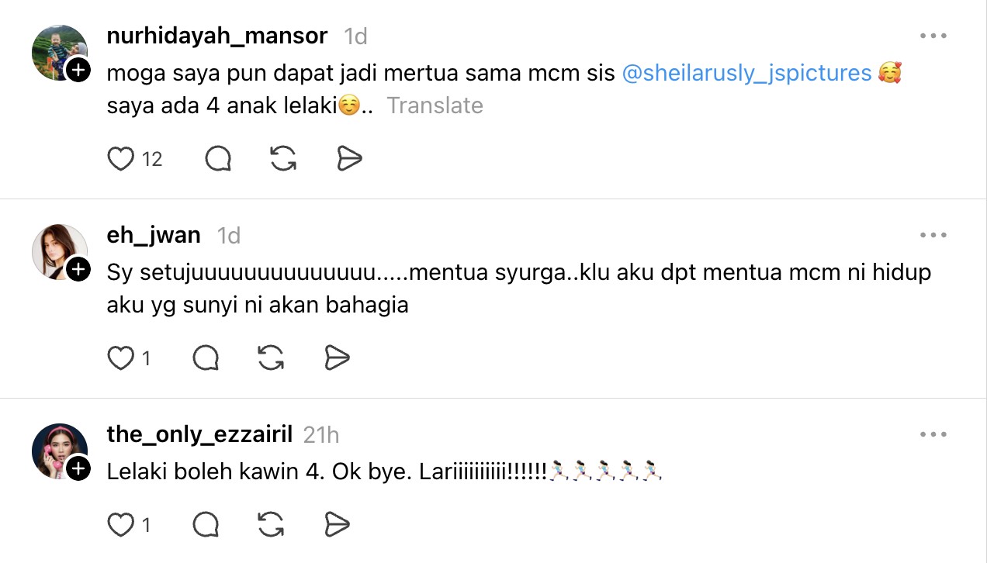
Task: Open reply box for the_only_ezzairil's comment
Action: coord(206,525)
